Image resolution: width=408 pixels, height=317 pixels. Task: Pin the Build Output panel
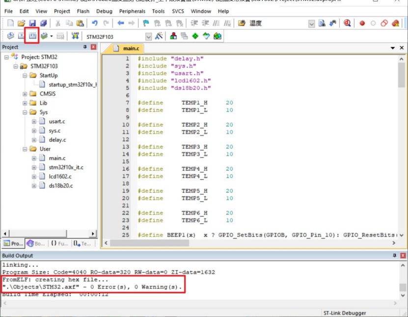[x=394, y=256]
